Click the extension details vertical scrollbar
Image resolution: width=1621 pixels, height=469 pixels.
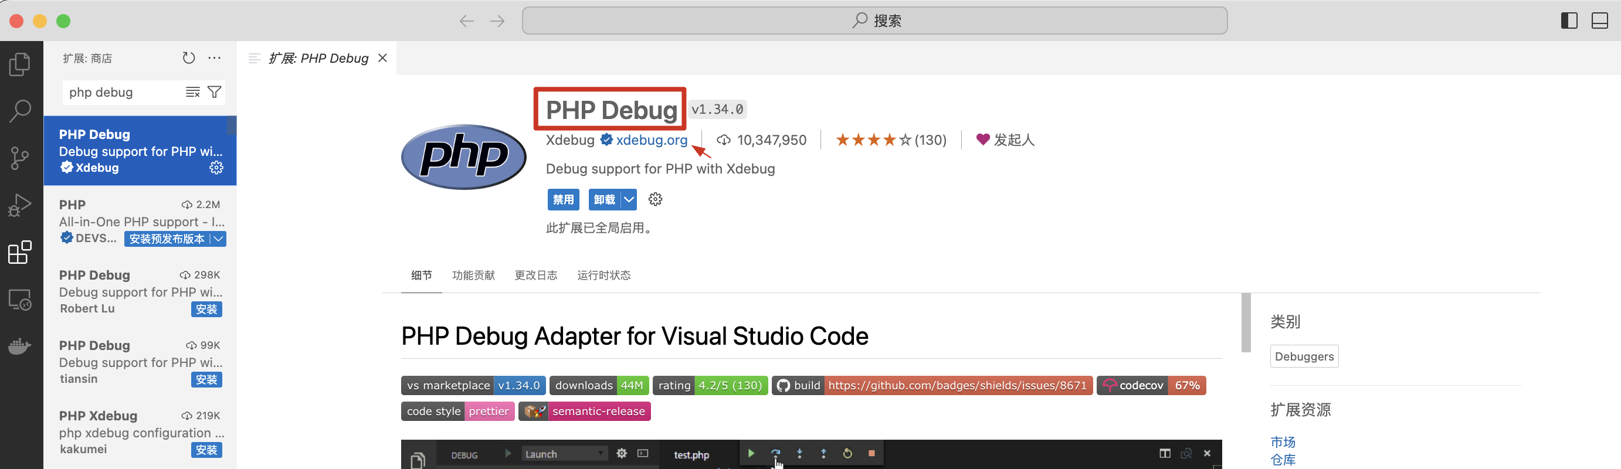point(1246,322)
